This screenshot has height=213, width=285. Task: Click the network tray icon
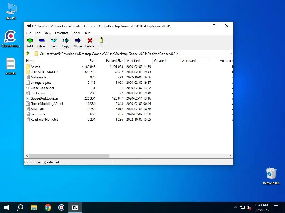pyautogui.click(x=242, y=207)
